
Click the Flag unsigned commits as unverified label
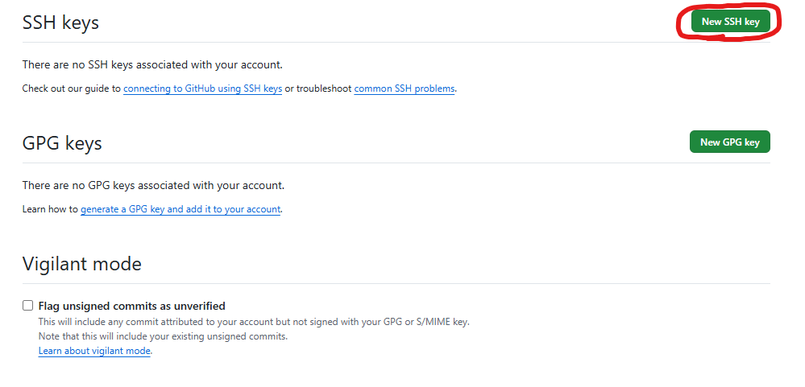(131, 306)
